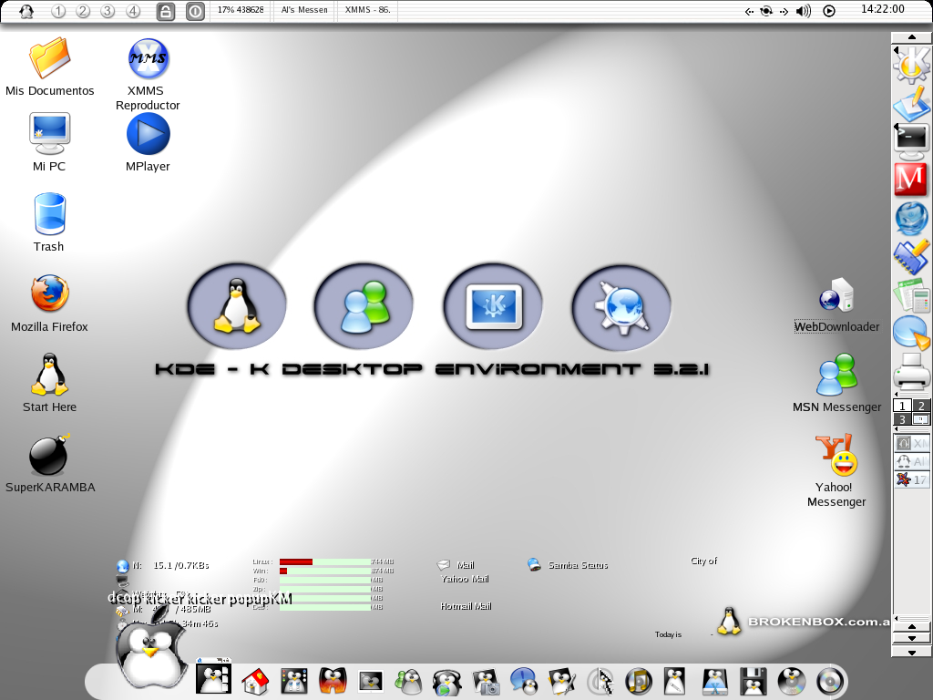933x700 pixels.
Task: Click the logout power button in top panel
Action: tap(195, 11)
